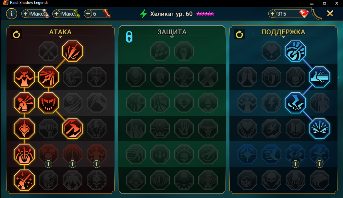This screenshot has height=198, width=343.
Task: Add gems next to 315
Action: click(x=272, y=14)
